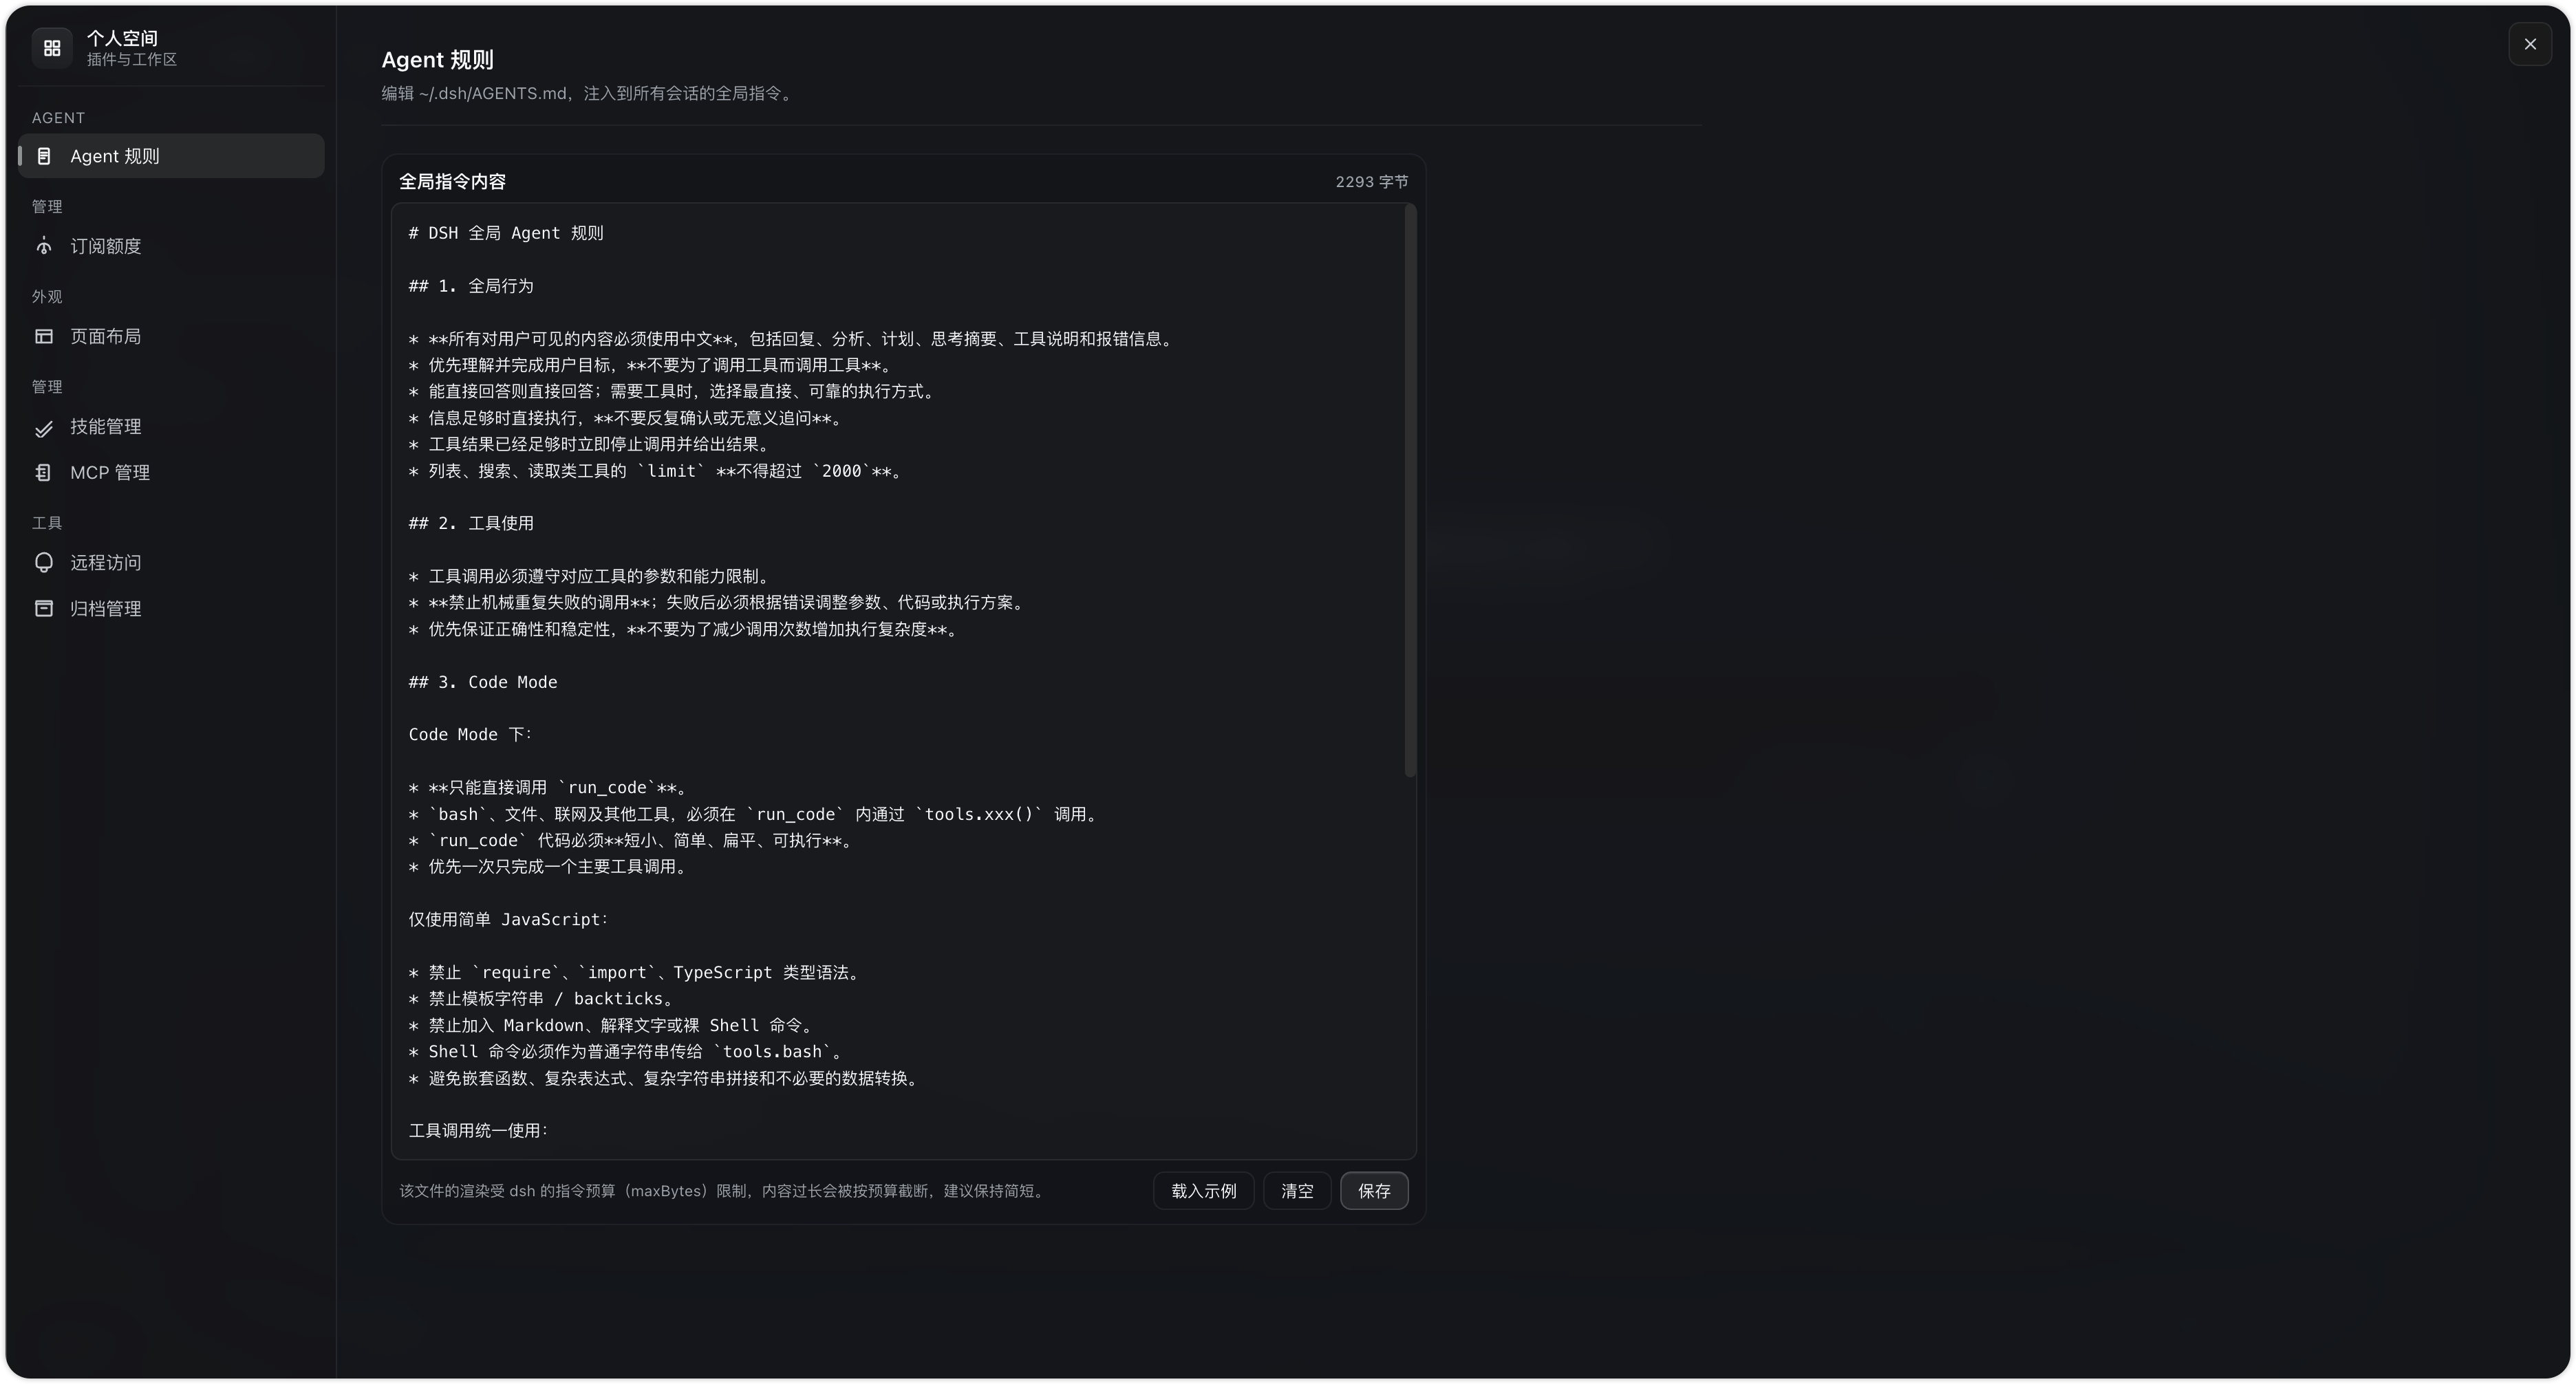The height and width of the screenshot is (1384, 2576).
Task: Click the 技能管理 checkmark icon
Action: pos(44,427)
